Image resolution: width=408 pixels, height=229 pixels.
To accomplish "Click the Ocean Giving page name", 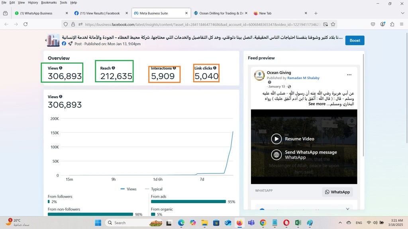I will coord(279,73).
